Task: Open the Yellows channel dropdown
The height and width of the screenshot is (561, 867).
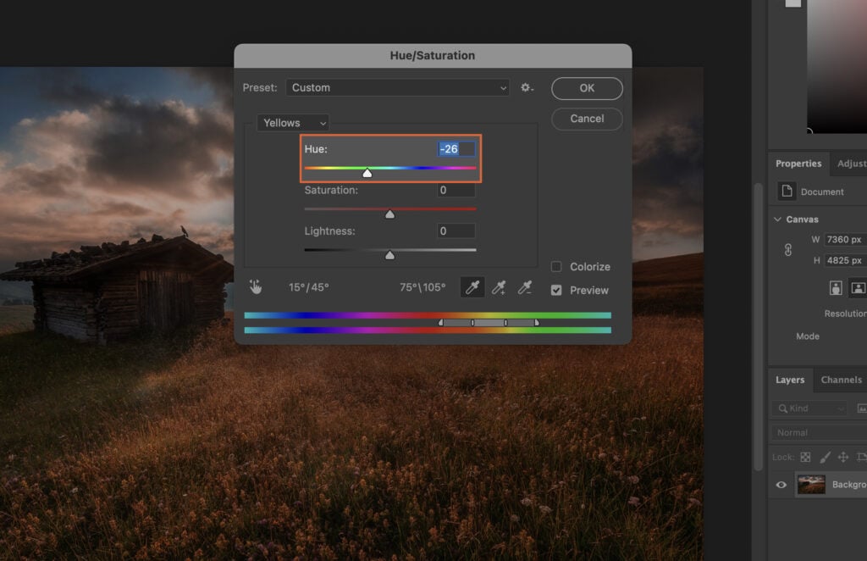Action: tap(292, 122)
